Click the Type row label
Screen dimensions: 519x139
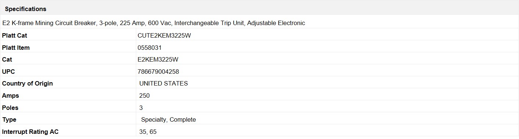point(9,119)
